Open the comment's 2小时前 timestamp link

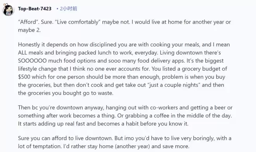(x=68, y=9)
